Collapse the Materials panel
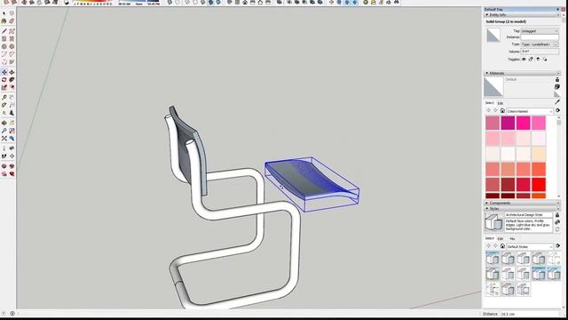The height and width of the screenshot is (320, 568). (x=487, y=73)
